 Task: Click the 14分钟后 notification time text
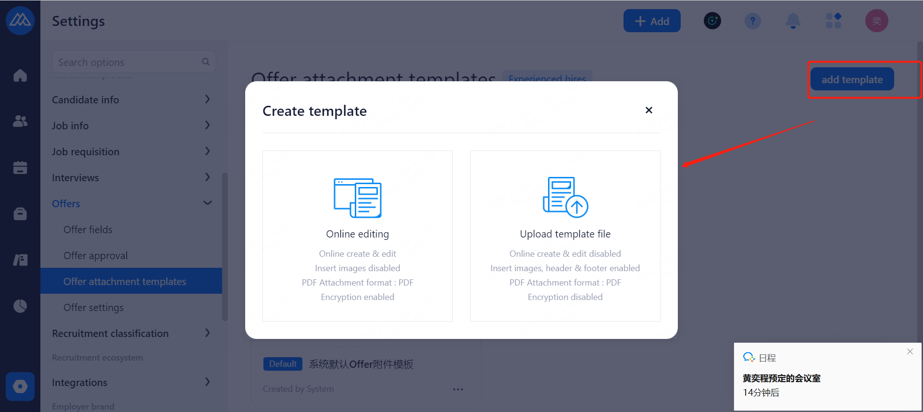pyautogui.click(x=761, y=392)
